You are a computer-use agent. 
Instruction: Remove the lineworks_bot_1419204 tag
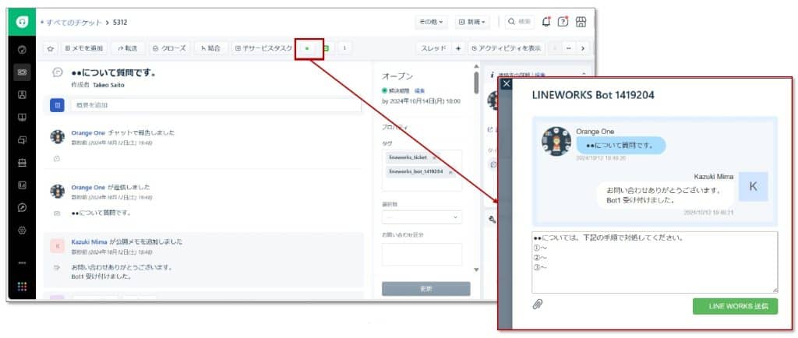coord(450,172)
